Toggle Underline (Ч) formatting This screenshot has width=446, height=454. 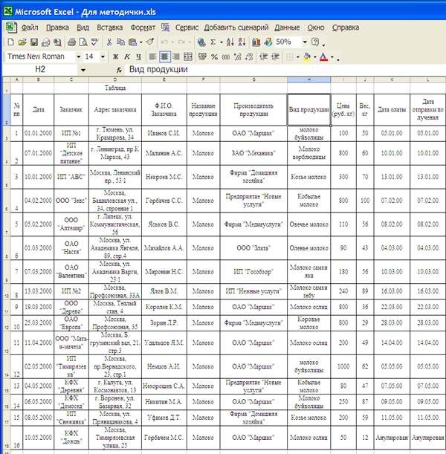click(138, 56)
